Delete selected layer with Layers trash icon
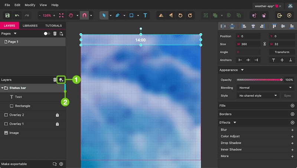 [x=55, y=80]
